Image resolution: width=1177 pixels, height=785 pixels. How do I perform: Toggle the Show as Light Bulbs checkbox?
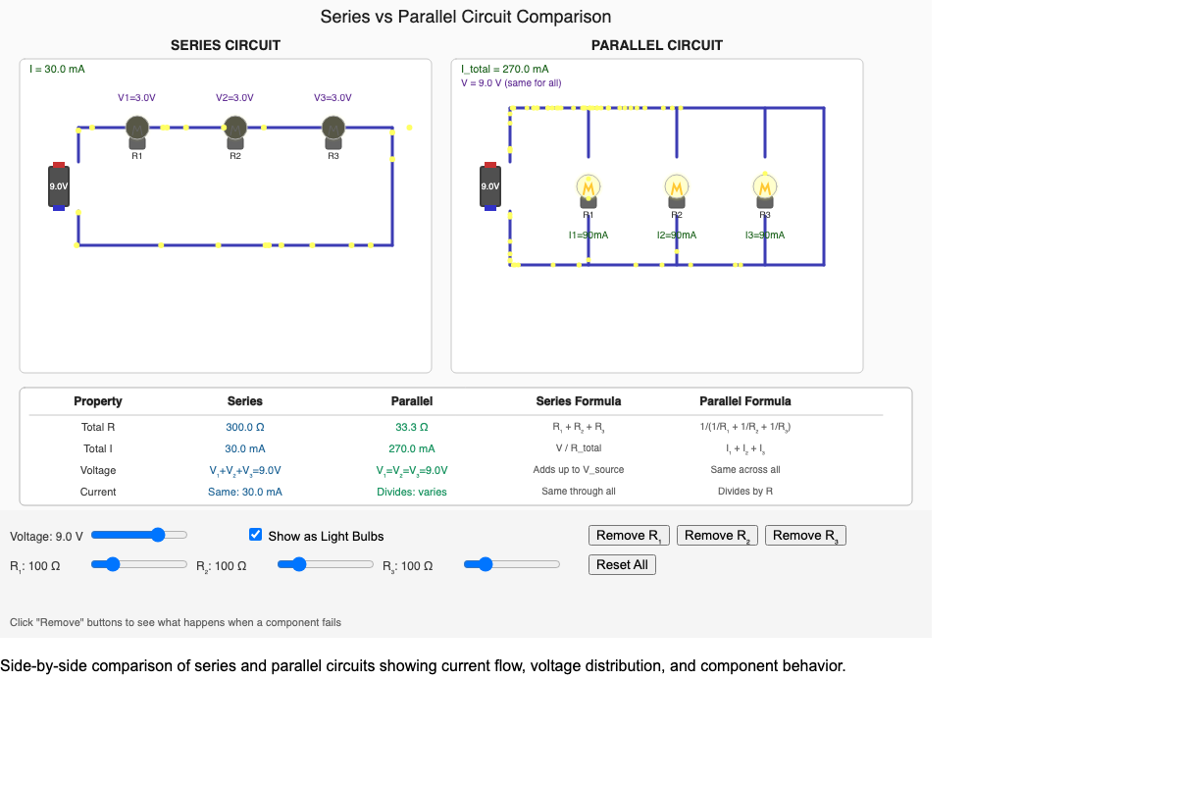tap(255, 535)
